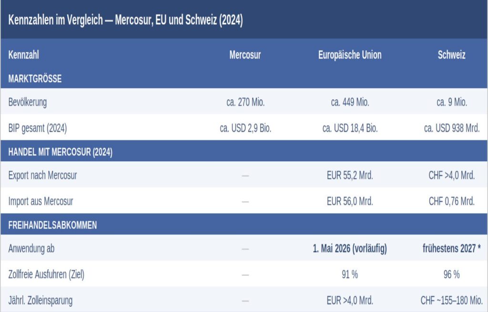488x312 pixels.
Task: Select the 'Export nach Mercosur' row label
Action: 42,176
